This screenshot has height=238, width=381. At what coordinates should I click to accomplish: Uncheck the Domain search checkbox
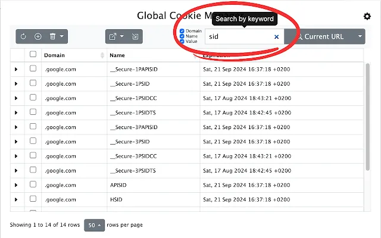pos(182,31)
